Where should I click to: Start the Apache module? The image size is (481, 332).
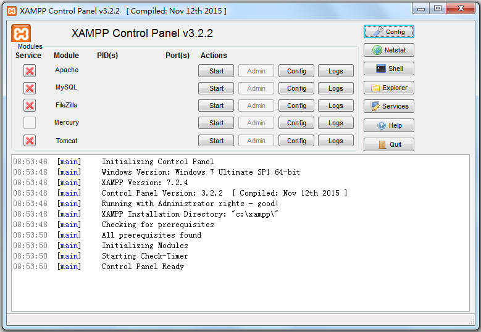tap(216, 71)
